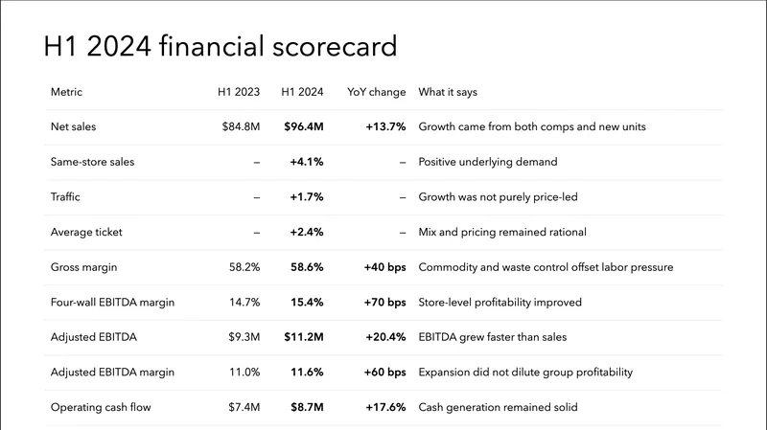Click the $11.2M Adjusted EBITDA value
Screen dimensions: 767x430
[304, 337]
